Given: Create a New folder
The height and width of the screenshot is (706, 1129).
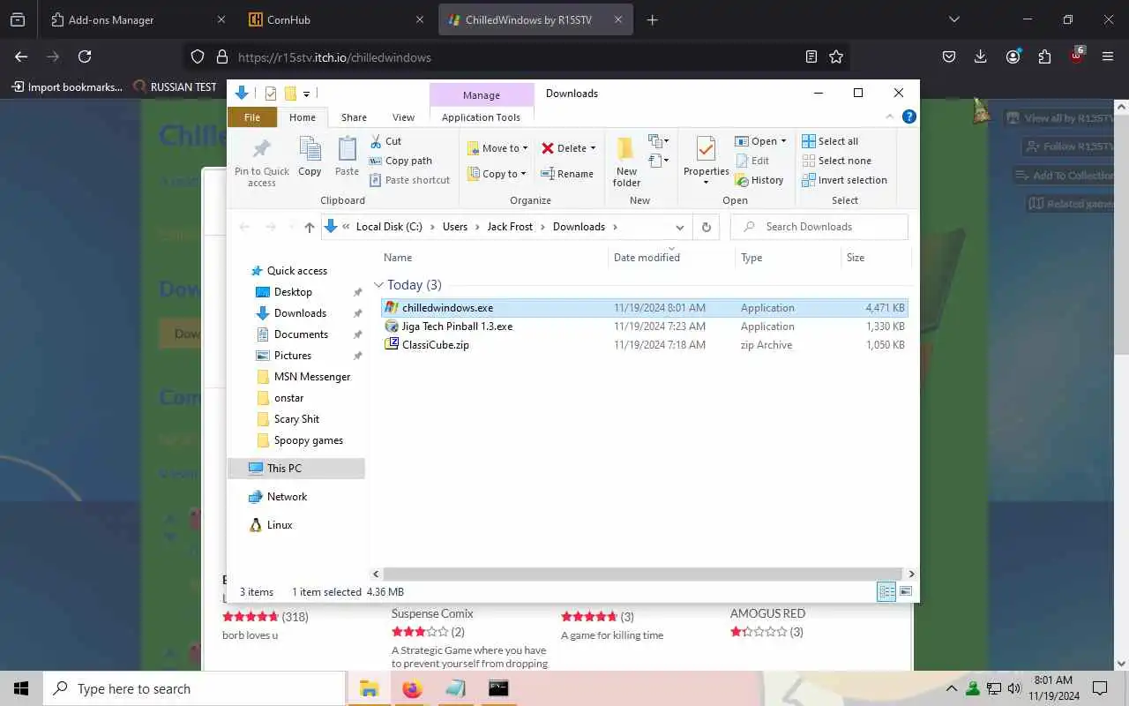Looking at the screenshot, I should (x=626, y=161).
